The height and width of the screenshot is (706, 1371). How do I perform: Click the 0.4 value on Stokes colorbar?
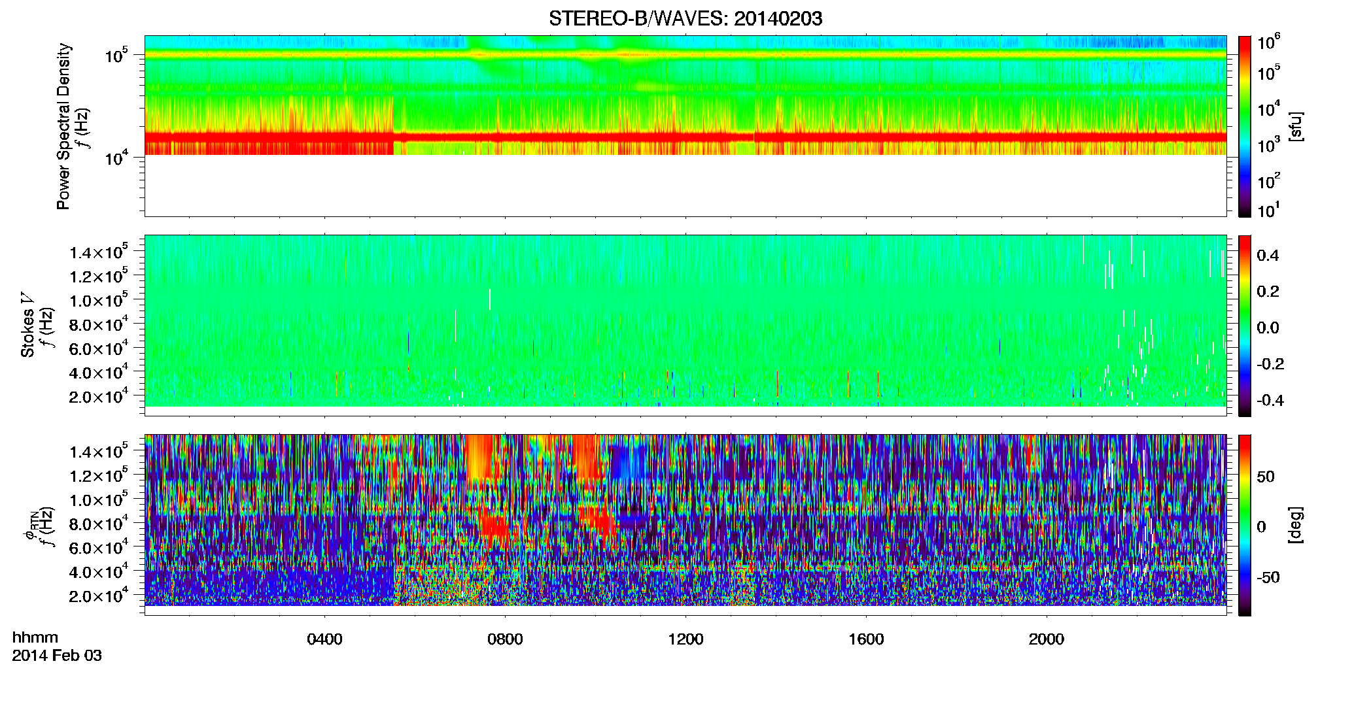point(1268,256)
